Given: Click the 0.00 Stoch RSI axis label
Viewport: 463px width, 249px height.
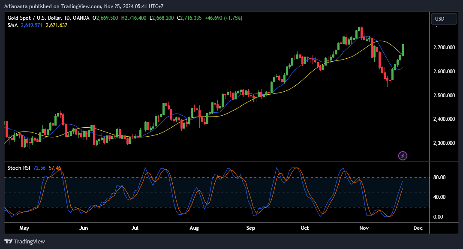Looking at the screenshot, I should 438,217.
